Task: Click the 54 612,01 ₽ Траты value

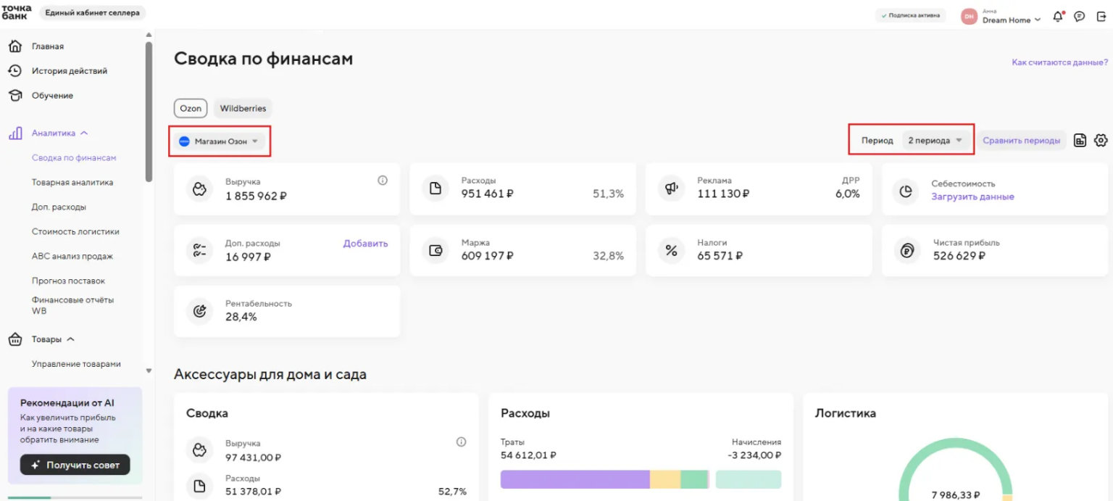Action: [x=528, y=455]
